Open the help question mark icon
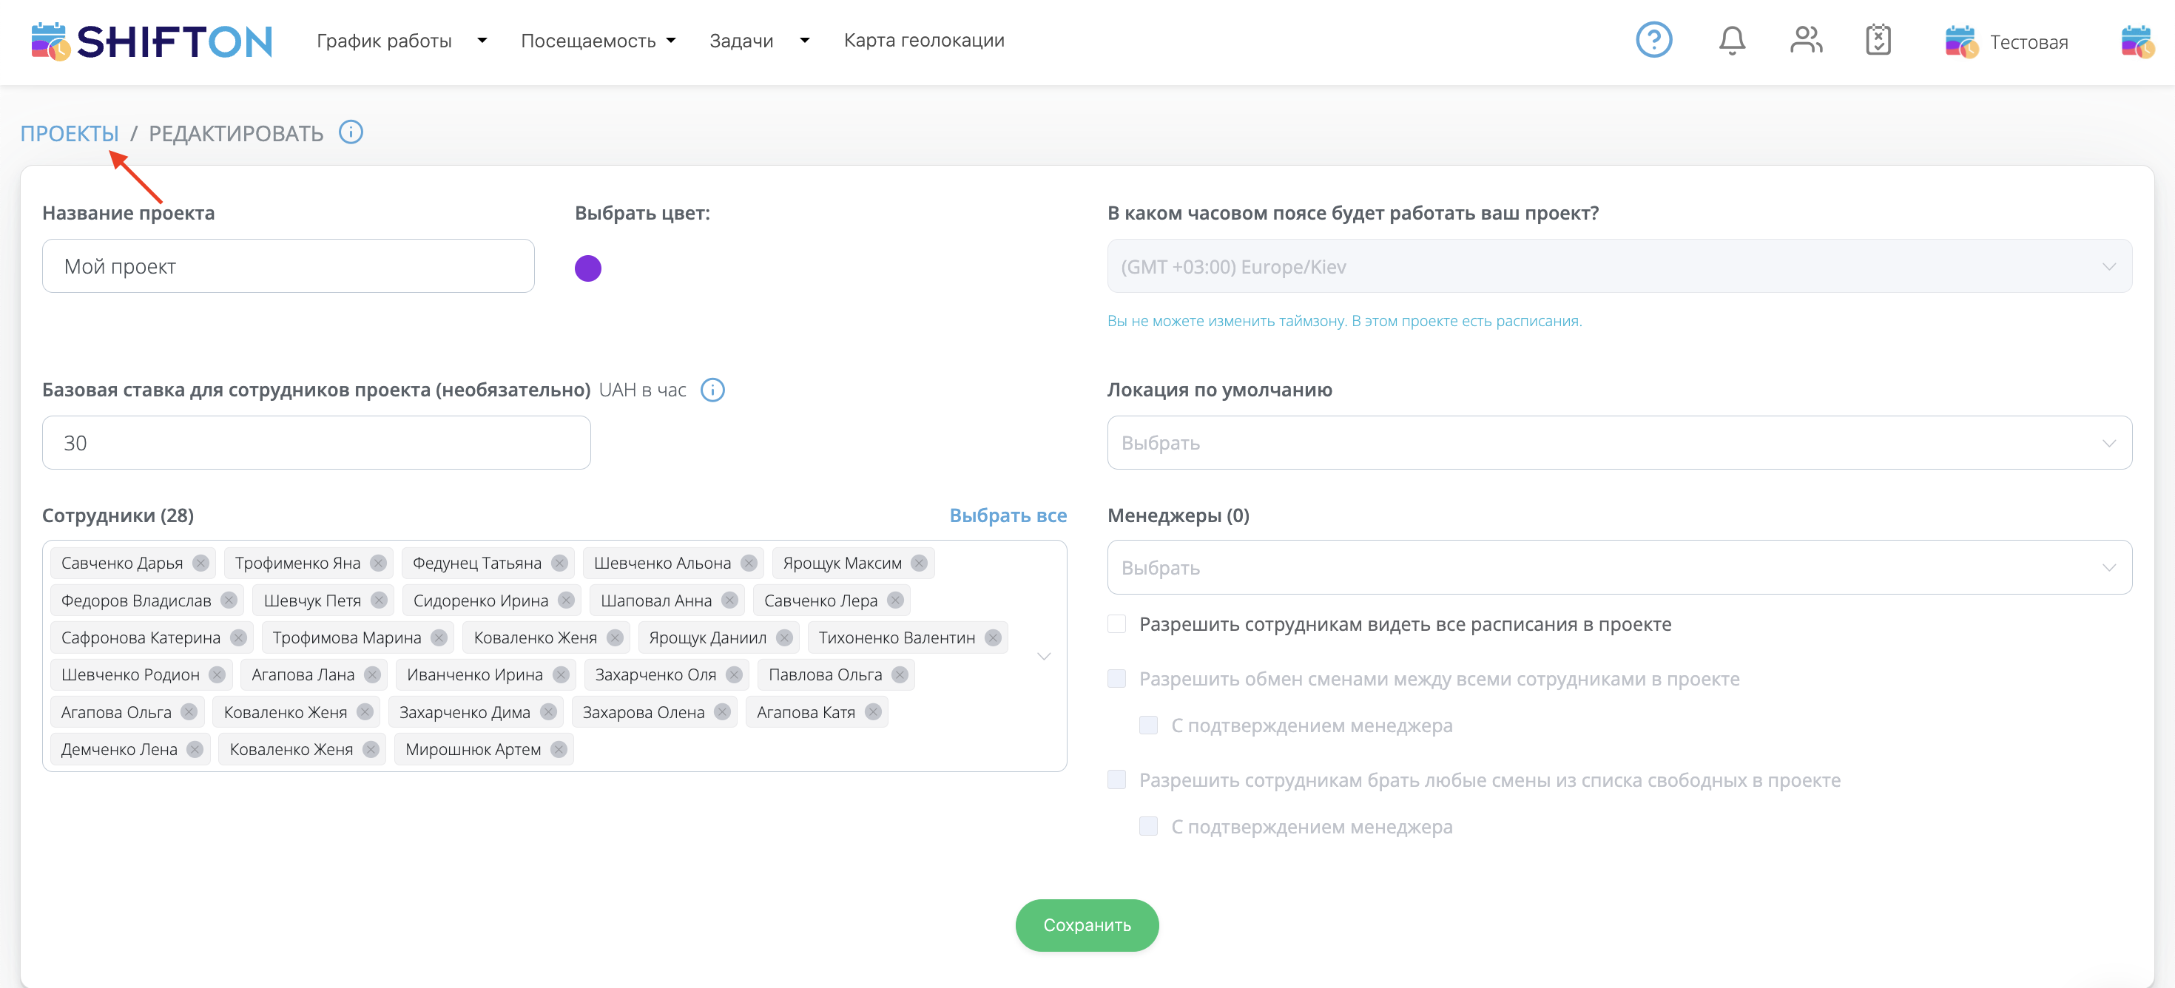2175x988 pixels. [x=1653, y=40]
